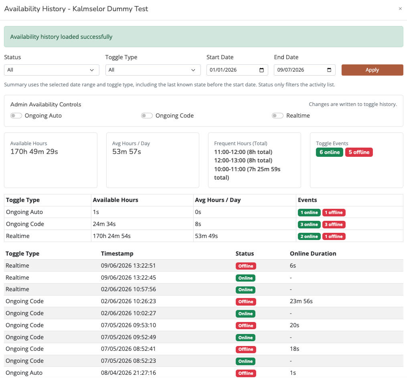Screen dimensions: 407x378
Task: Click the success message banner
Action: click(204, 36)
